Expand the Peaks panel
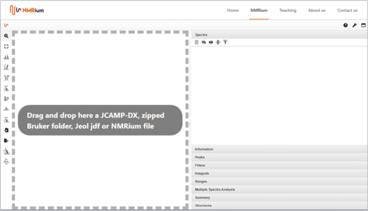The height and width of the screenshot is (211, 368). tap(200, 157)
